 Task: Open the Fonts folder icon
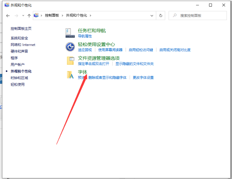pyautogui.click(x=70, y=75)
